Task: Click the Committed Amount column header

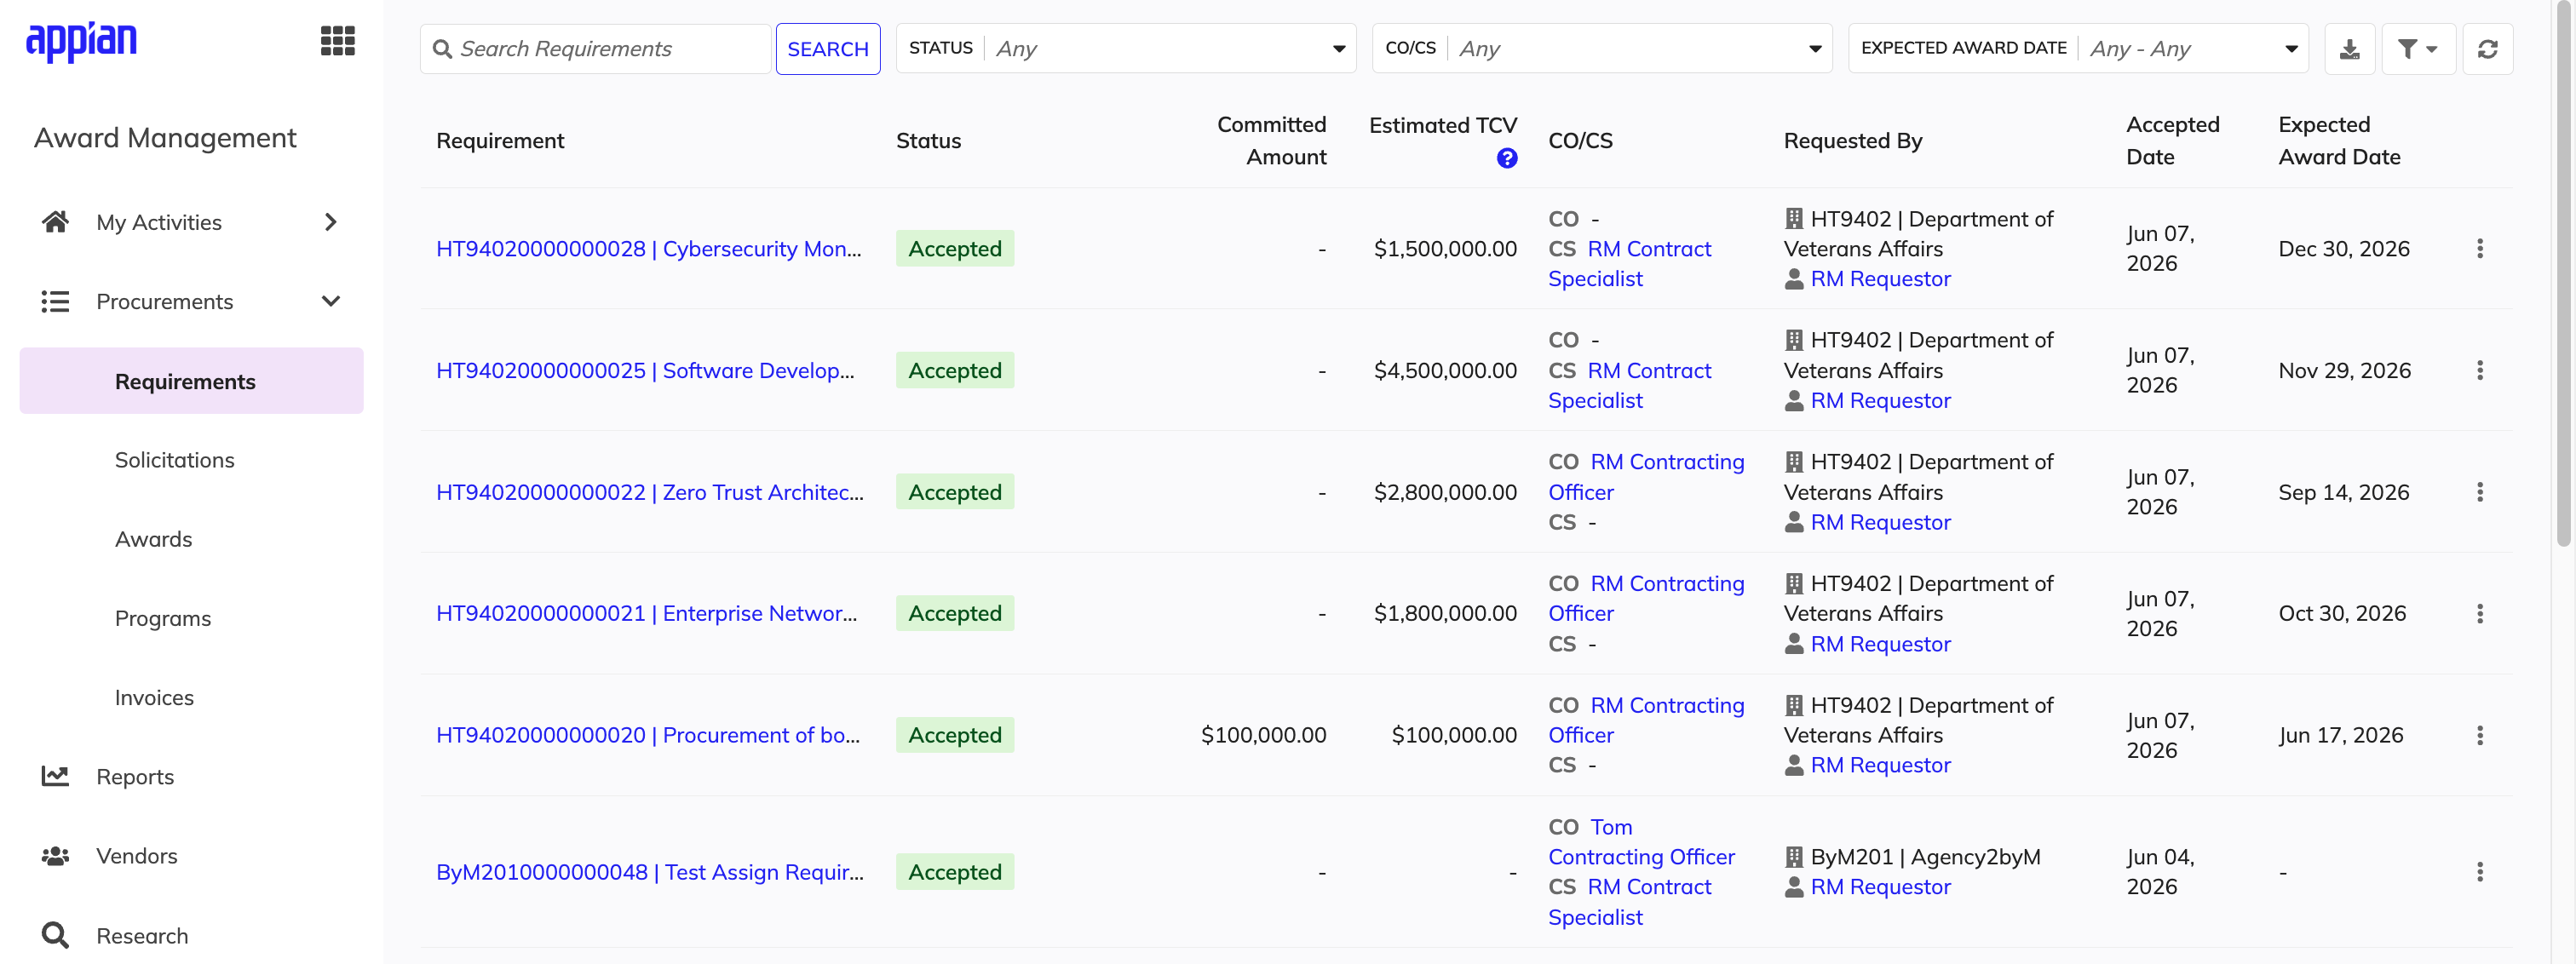Action: click(x=1271, y=141)
